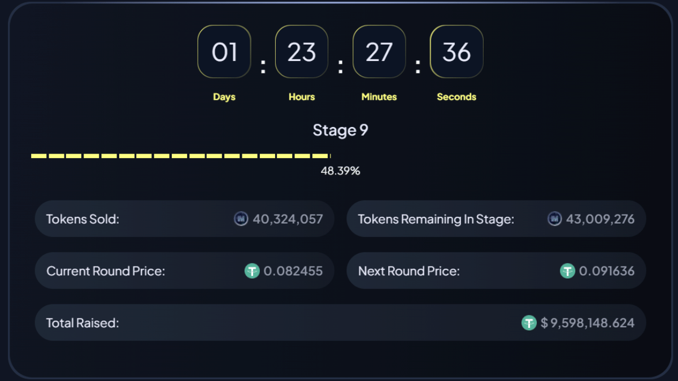678x381 pixels.
Task: Click Tether icon in Total Raised row
Action: 529,323
